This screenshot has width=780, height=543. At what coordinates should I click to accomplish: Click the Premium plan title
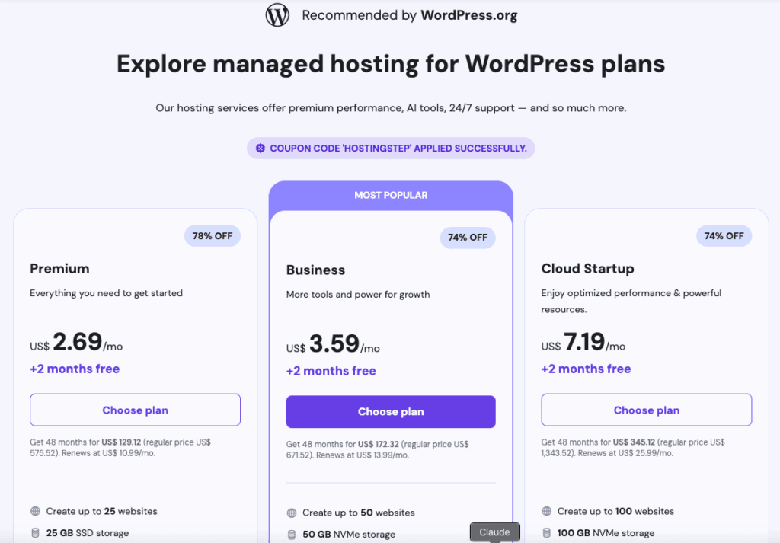59,268
